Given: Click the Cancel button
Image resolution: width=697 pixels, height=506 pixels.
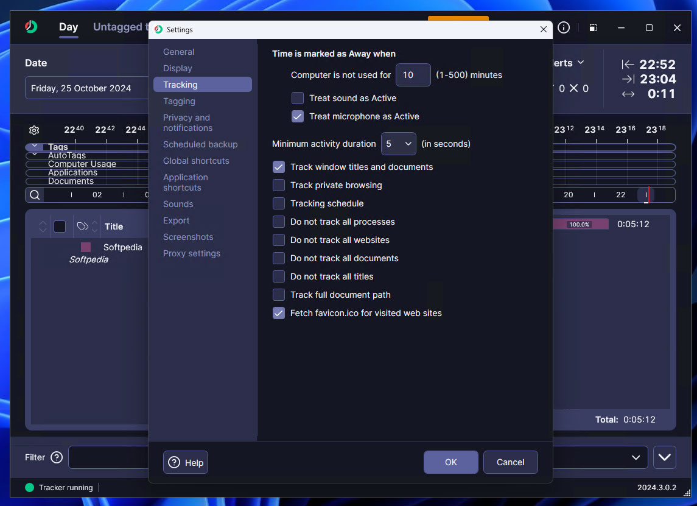Looking at the screenshot, I should coord(510,462).
